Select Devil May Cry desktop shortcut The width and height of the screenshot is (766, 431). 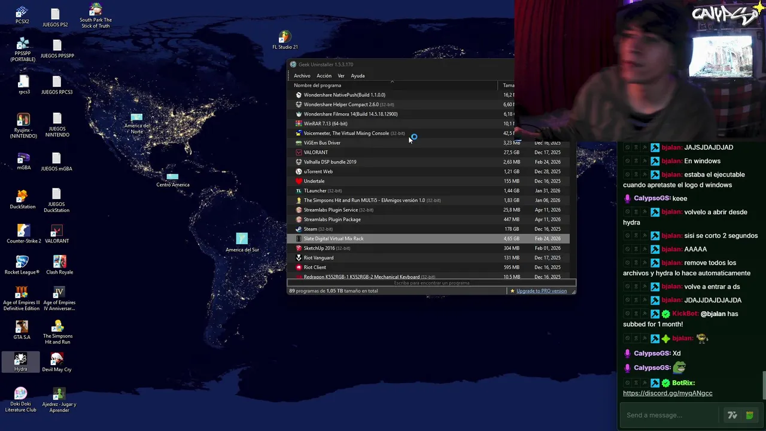click(x=57, y=362)
